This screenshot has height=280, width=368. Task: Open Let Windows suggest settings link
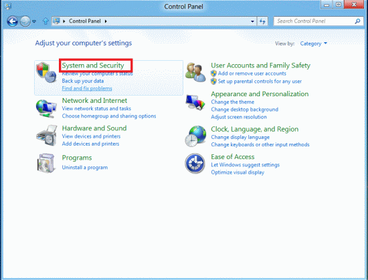click(246, 164)
